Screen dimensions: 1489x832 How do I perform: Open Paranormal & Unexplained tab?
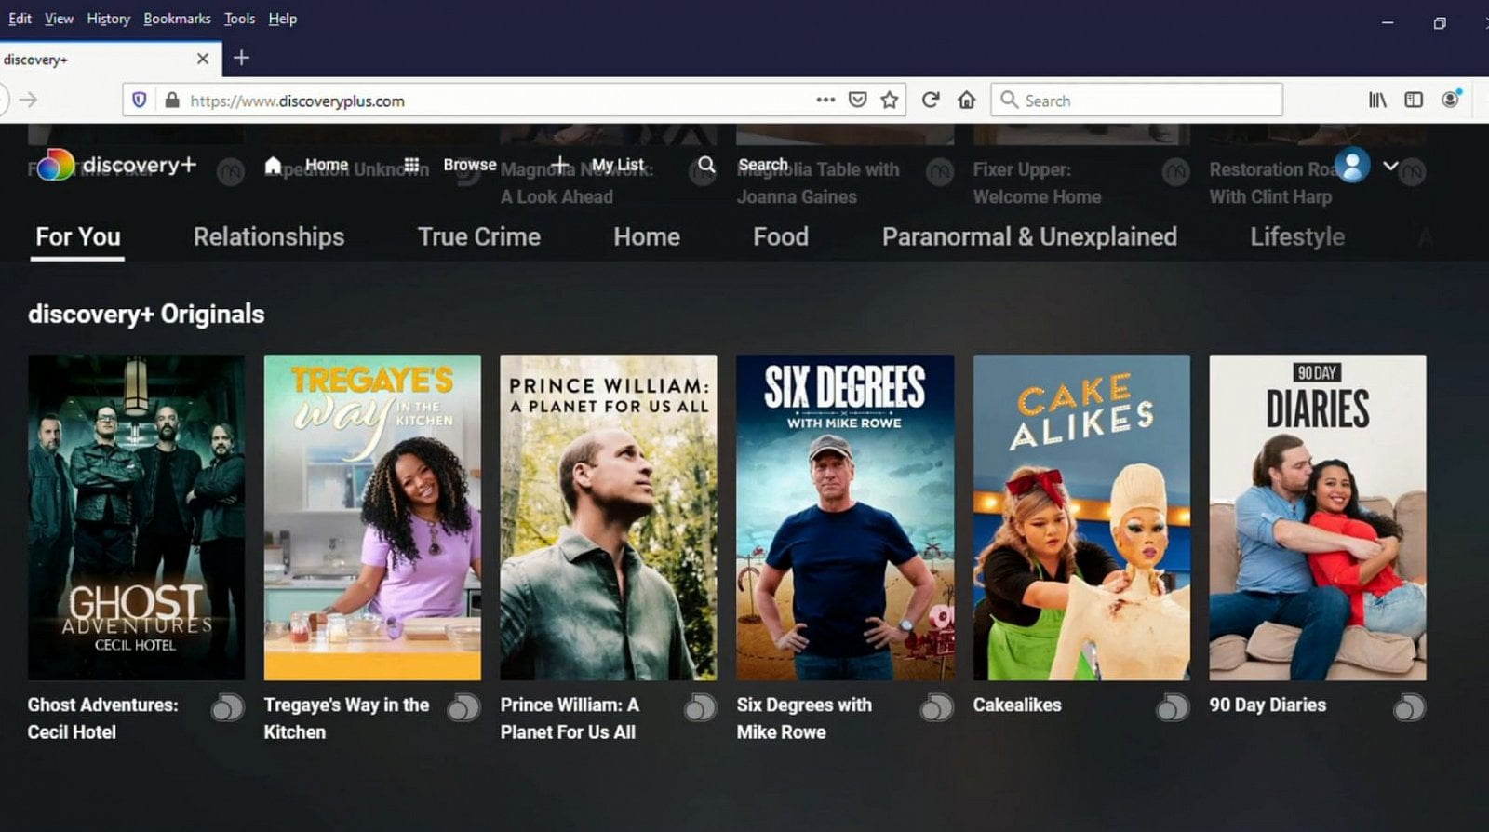coord(1029,236)
